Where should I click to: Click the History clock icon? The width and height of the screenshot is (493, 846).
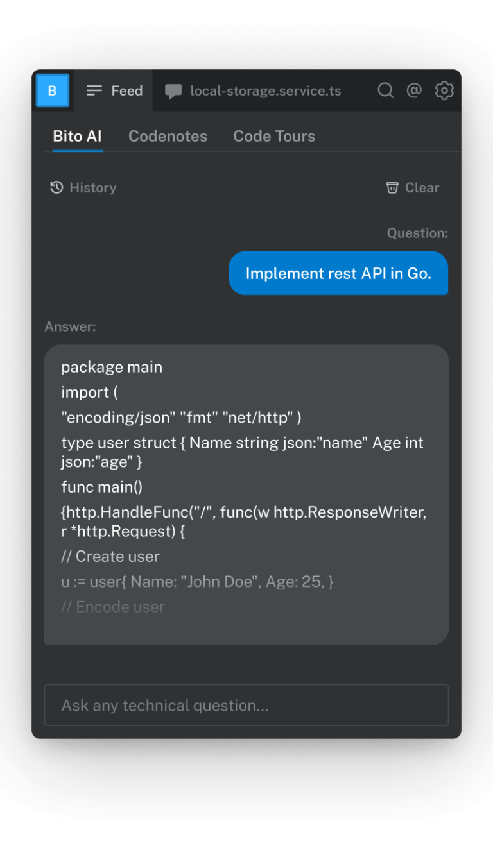(x=56, y=187)
